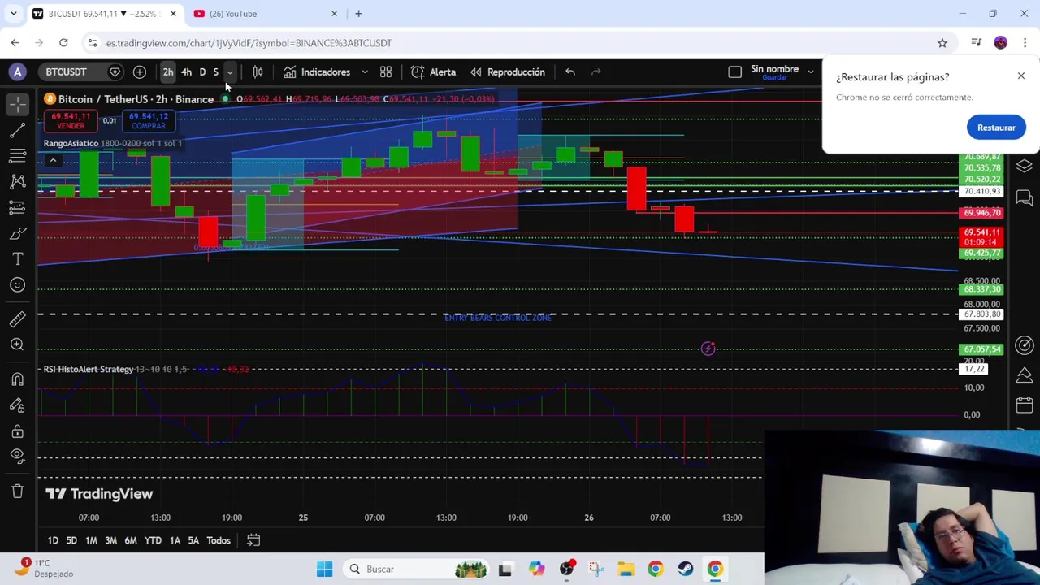Select the D daily timeframe
Viewport: 1040px width, 585px height.
click(202, 71)
